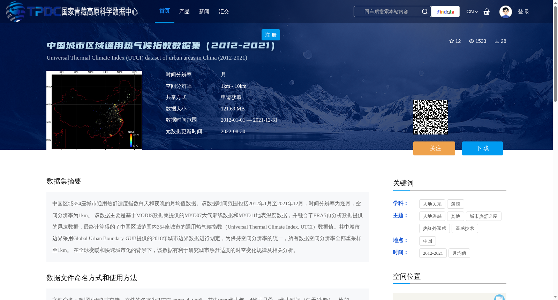Screen dimensions: 558x300
Task: Click the search magnifier icon
Action: (425, 11)
